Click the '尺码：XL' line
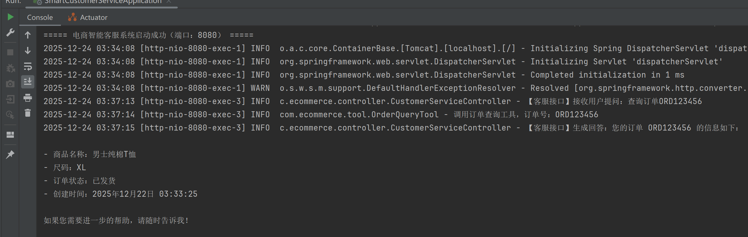The width and height of the screenshot is (748, 237). (x=65, y=168)
